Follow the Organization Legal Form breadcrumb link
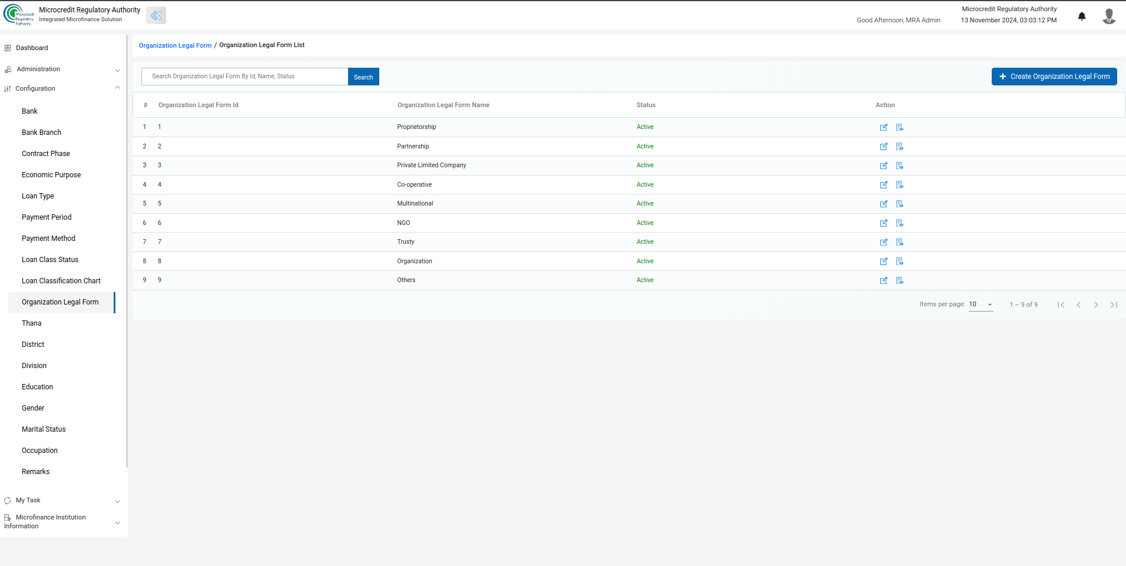Viewport: 1126px width, 566px height. [175, 45]
